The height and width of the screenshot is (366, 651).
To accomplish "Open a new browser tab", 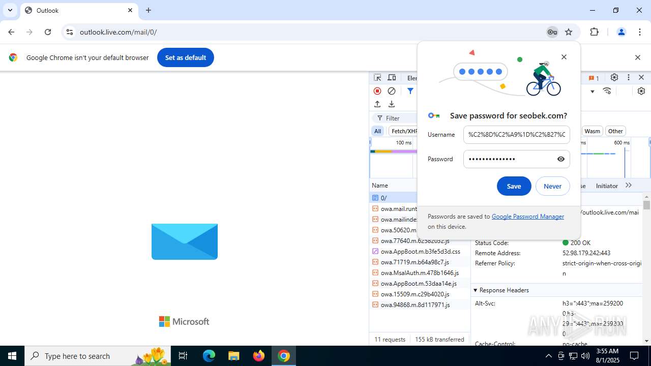I will click(149, 10).
